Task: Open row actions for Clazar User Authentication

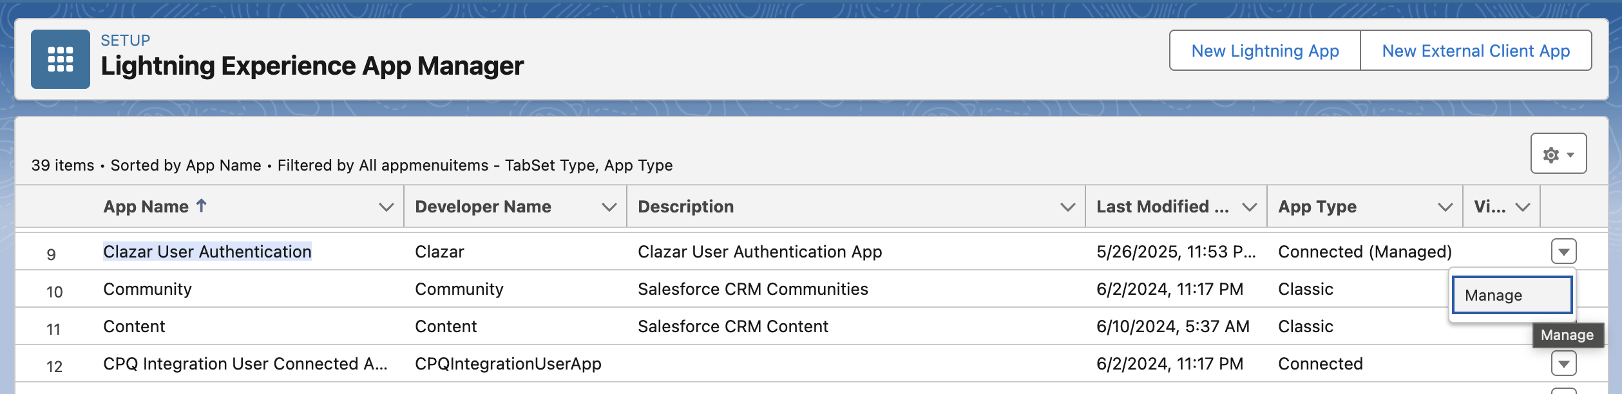Action: 1563,252
